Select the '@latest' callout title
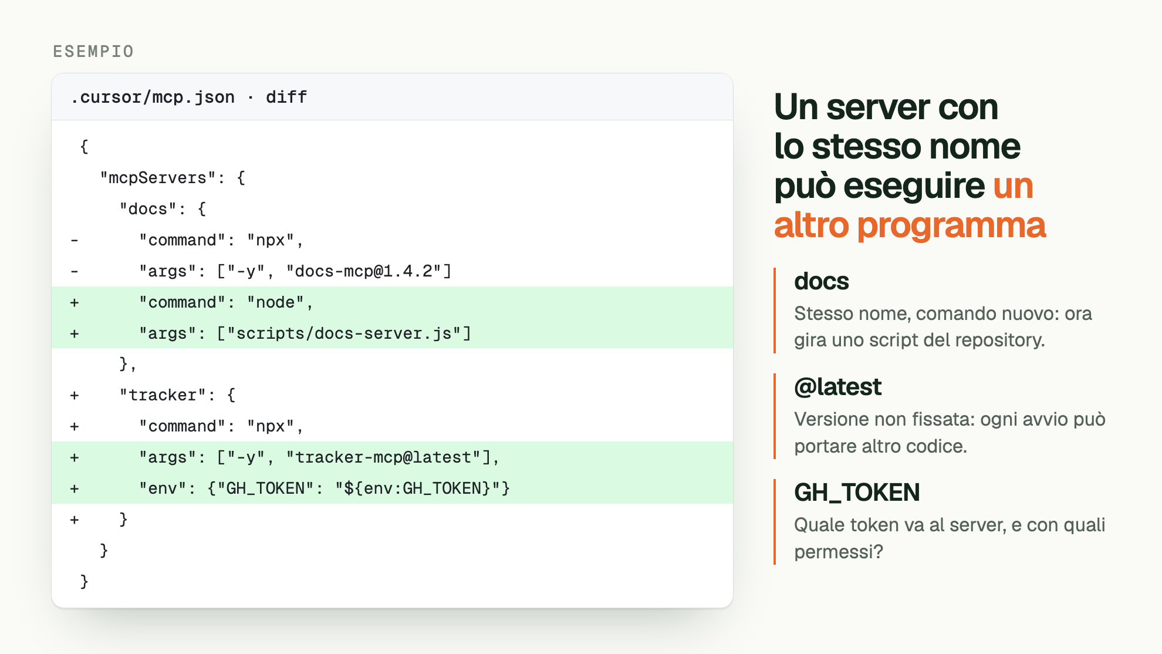Screen dimensions: 1162x654 click(837, 387)
